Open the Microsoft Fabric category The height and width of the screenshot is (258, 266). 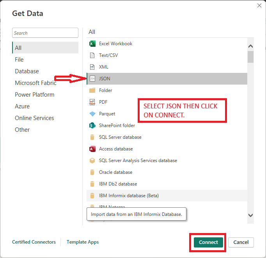coord(35,83)
